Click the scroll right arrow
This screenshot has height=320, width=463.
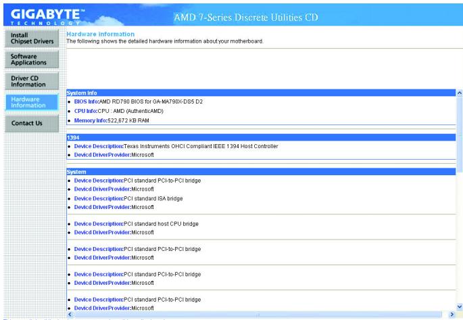[452, 314]
